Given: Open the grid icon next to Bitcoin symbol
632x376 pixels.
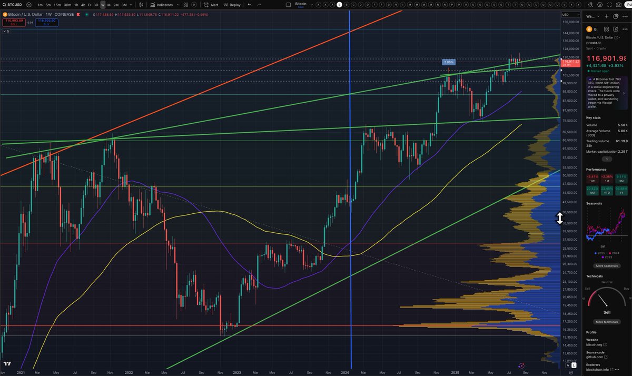Looking at the screenshot, I should [x=606, y=29].
